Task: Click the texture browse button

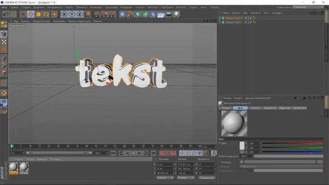Action: point(320,162)
